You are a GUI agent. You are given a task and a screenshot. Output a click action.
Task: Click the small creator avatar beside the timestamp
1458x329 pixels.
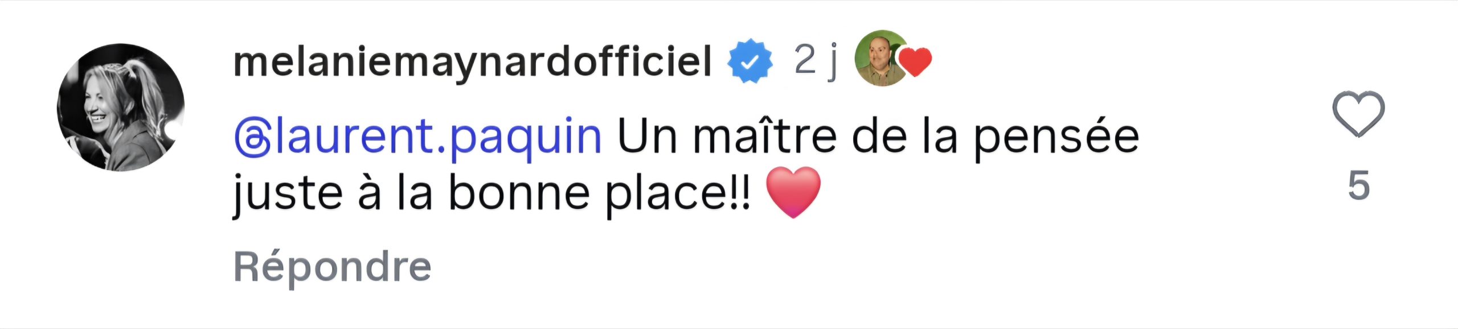pyautogui.click(x=880, y=59)
